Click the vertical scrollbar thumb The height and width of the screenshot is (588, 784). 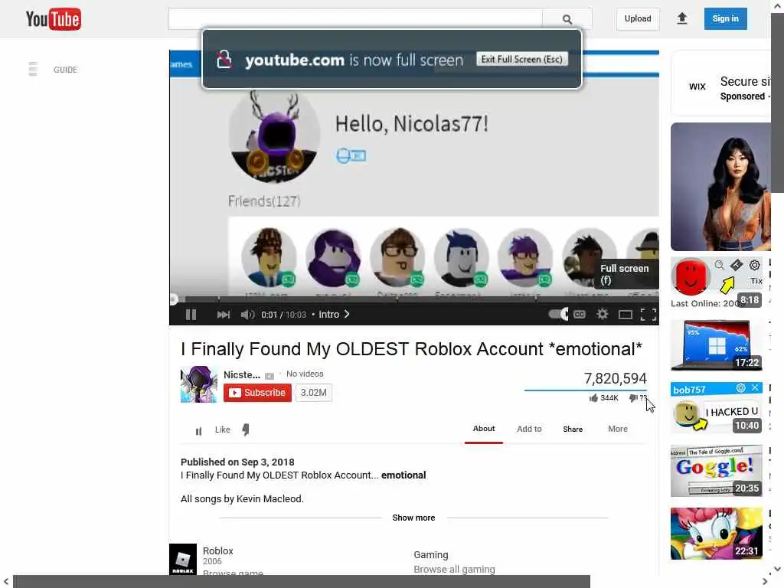coord(778,103)
